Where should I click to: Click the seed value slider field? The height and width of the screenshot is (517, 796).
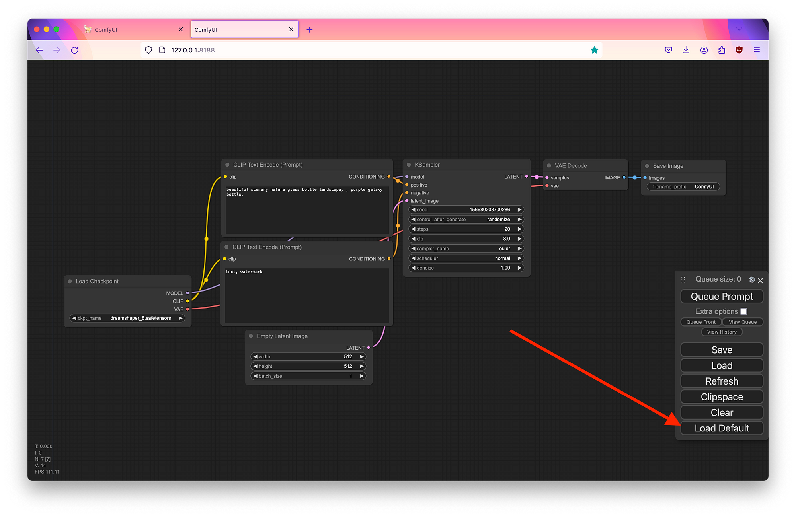point(466,210)
